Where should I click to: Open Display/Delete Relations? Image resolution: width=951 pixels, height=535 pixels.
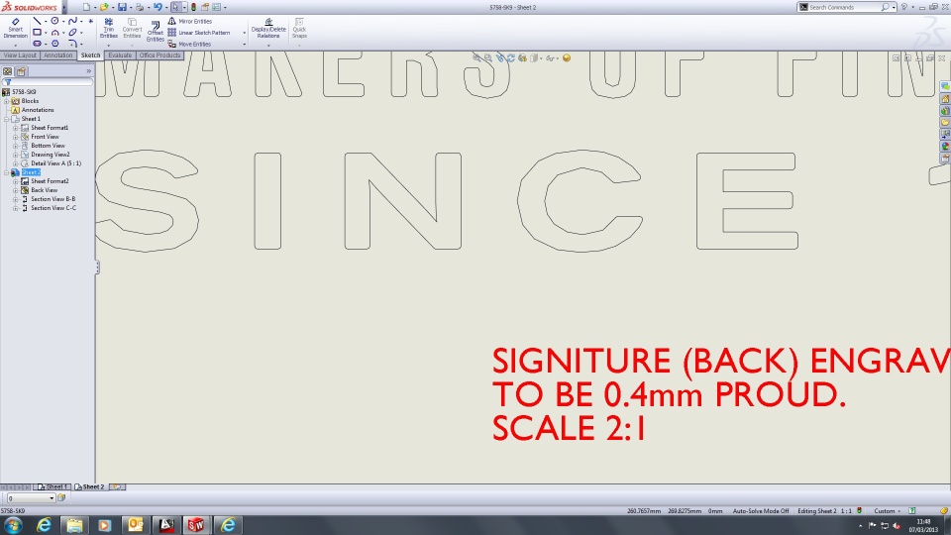268,29
